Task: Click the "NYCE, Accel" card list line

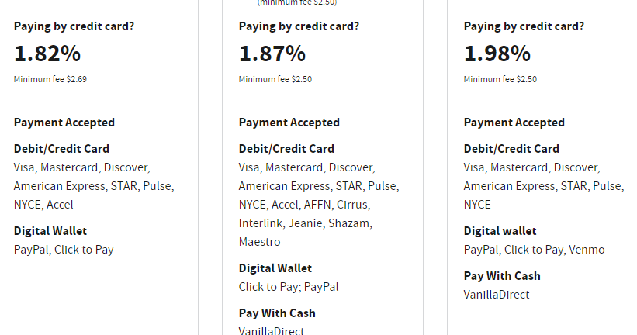Action: (x=45, y=205)
